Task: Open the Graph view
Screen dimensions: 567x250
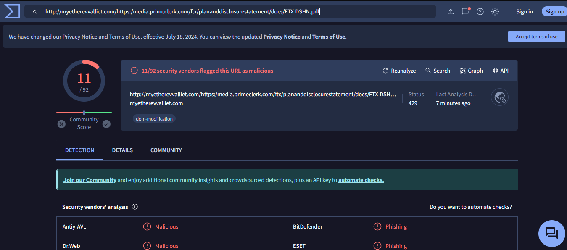Action: click(x=471, y=71)
